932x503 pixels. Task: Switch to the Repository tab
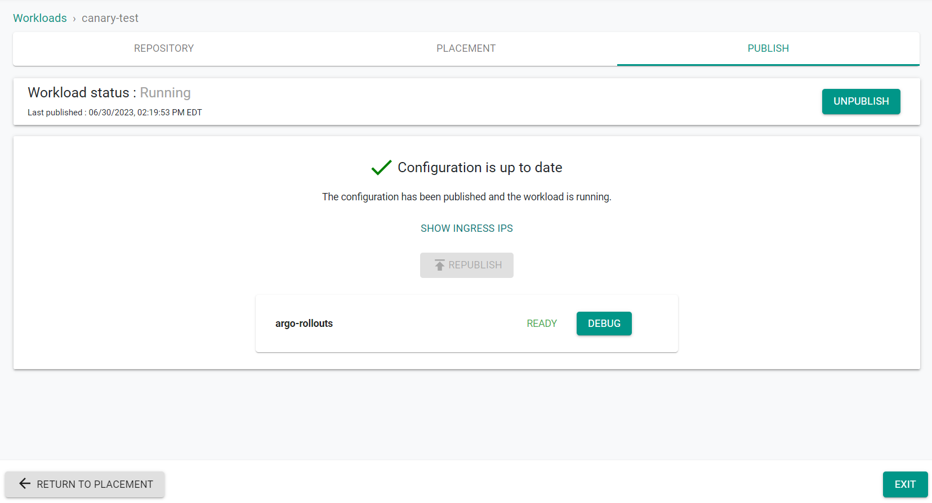pyautogui.click(x=164, y=48)
